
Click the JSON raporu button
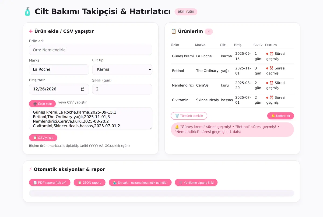point(89,183)
